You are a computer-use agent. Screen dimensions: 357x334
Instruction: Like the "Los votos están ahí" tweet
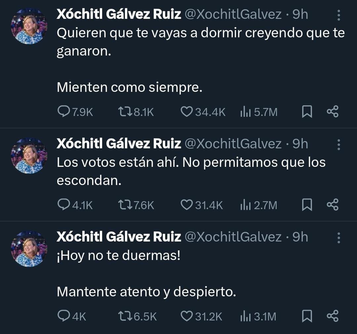tap(186, 205)
